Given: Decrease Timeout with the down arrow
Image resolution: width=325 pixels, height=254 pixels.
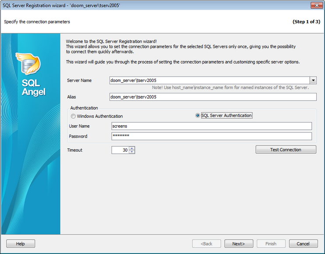Looking at the screenshot, I should 132,152.
